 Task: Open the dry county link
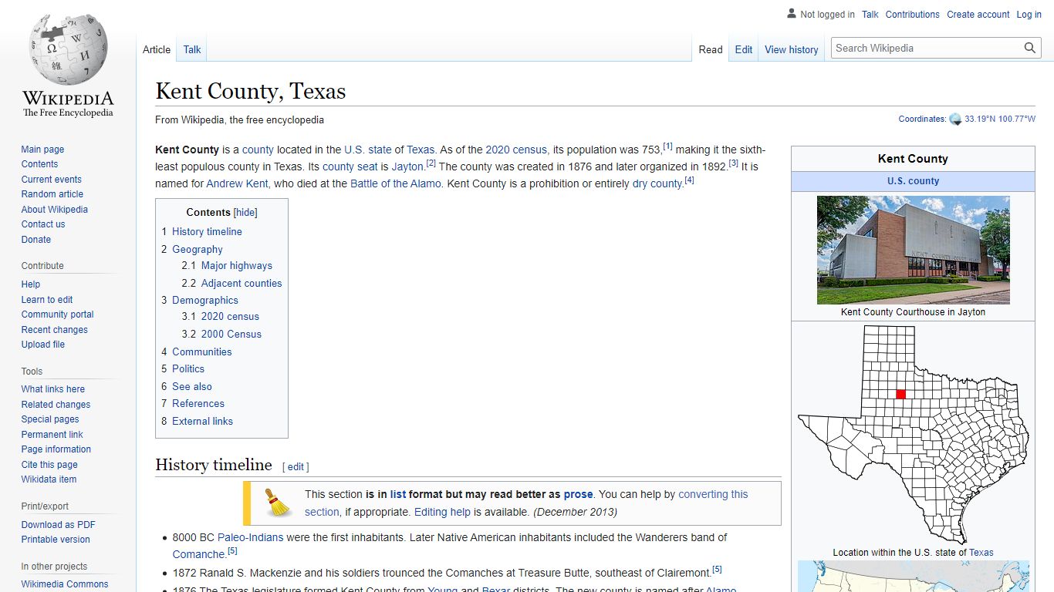(657, 183)
